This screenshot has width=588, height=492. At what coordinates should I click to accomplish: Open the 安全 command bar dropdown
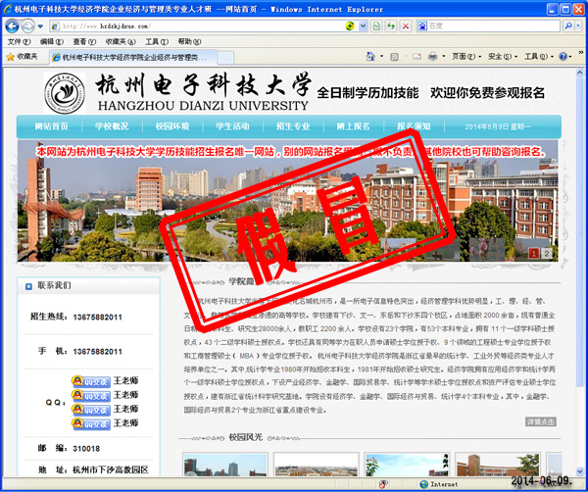tap(503, 57)
